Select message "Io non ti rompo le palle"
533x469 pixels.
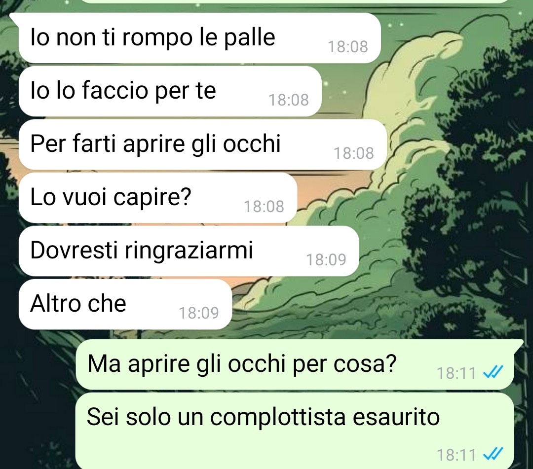[x=199, y=37]
